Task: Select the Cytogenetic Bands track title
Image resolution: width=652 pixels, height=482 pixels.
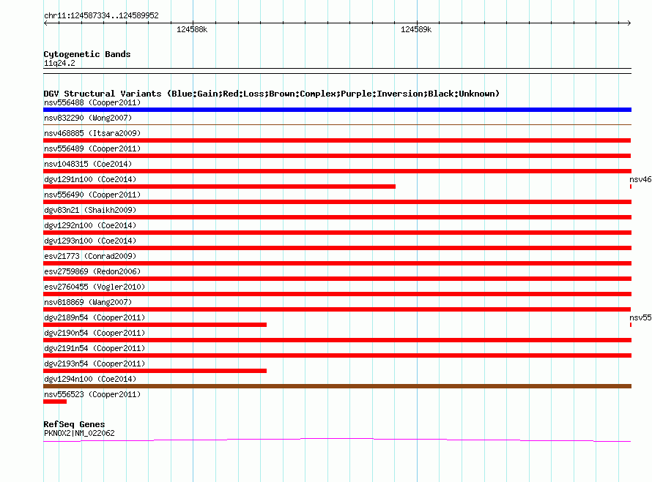Action: [x=87, y=54]
